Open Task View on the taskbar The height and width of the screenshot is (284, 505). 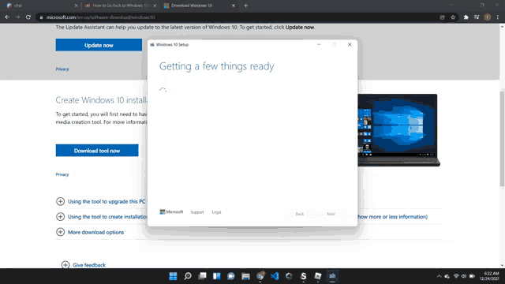[202, 276]
